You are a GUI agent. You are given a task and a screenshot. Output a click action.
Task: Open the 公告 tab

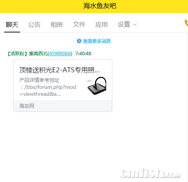coord(34,24)
